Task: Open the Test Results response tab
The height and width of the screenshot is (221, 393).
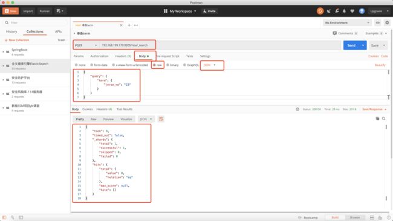Action: tap(125, 109)
